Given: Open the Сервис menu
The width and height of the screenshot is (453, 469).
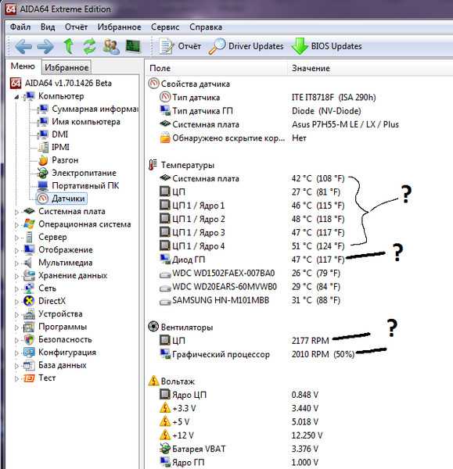Looking at the screenshot, I should 165,27.
